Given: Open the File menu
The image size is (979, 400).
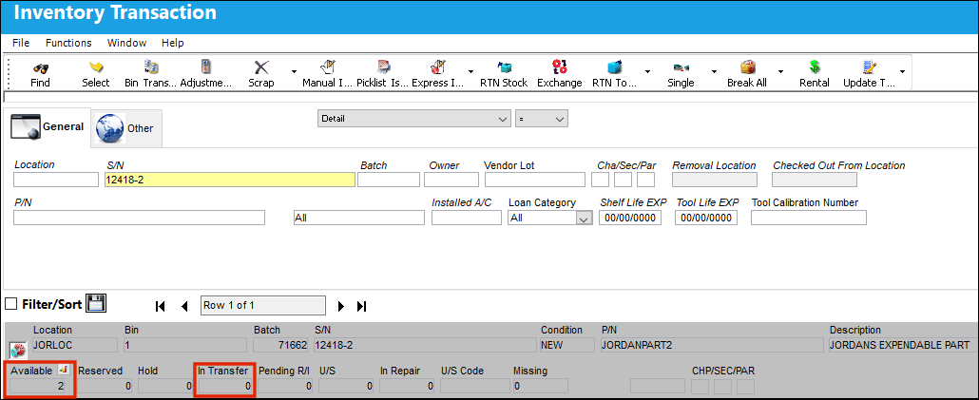Looking at the screenshot, I should [x=21, y=43].
